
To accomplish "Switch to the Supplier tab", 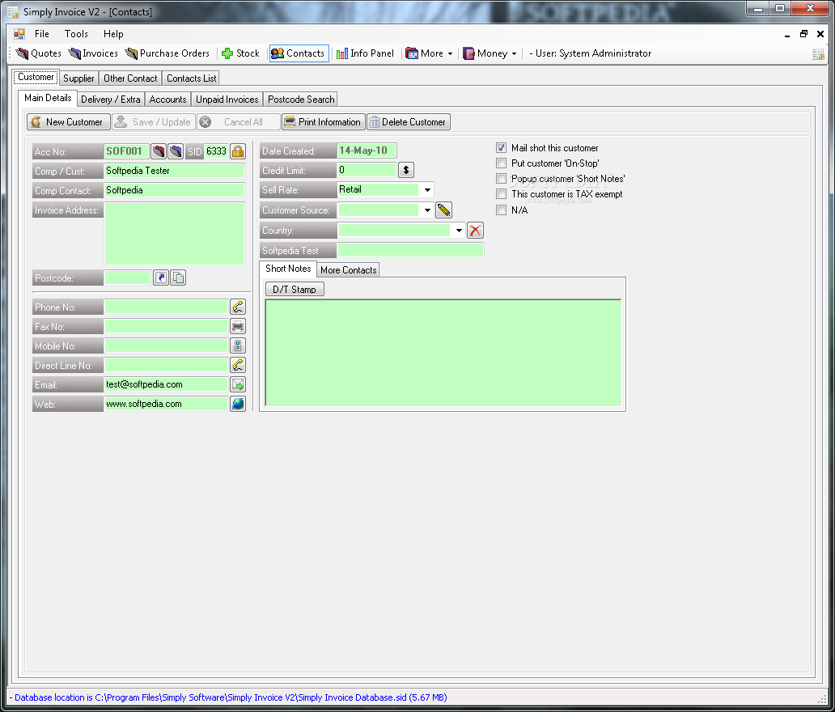I will point(78,78).
